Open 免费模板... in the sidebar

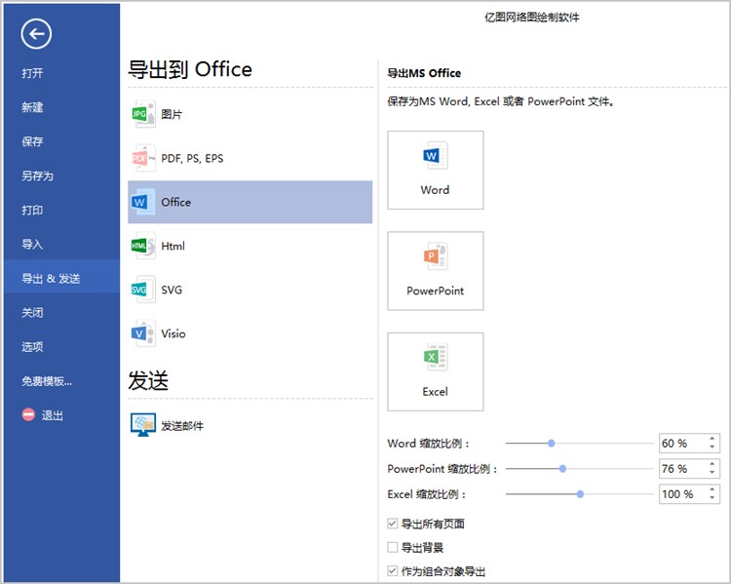tap(47, 381)
